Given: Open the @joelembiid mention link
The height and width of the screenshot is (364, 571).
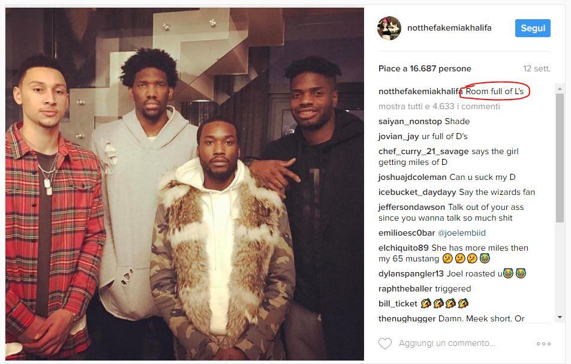Looking at the screenshot, I should point(461,233).
